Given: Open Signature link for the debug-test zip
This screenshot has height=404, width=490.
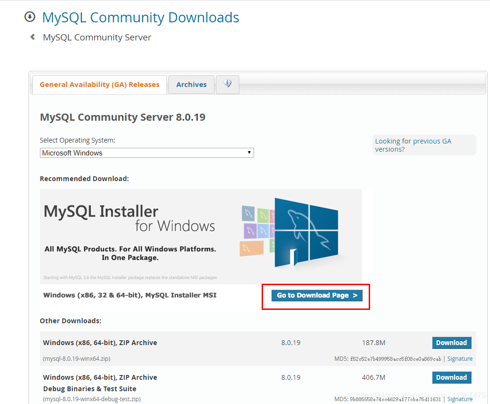Looking at the screenshot, I should tap(460, 399).
